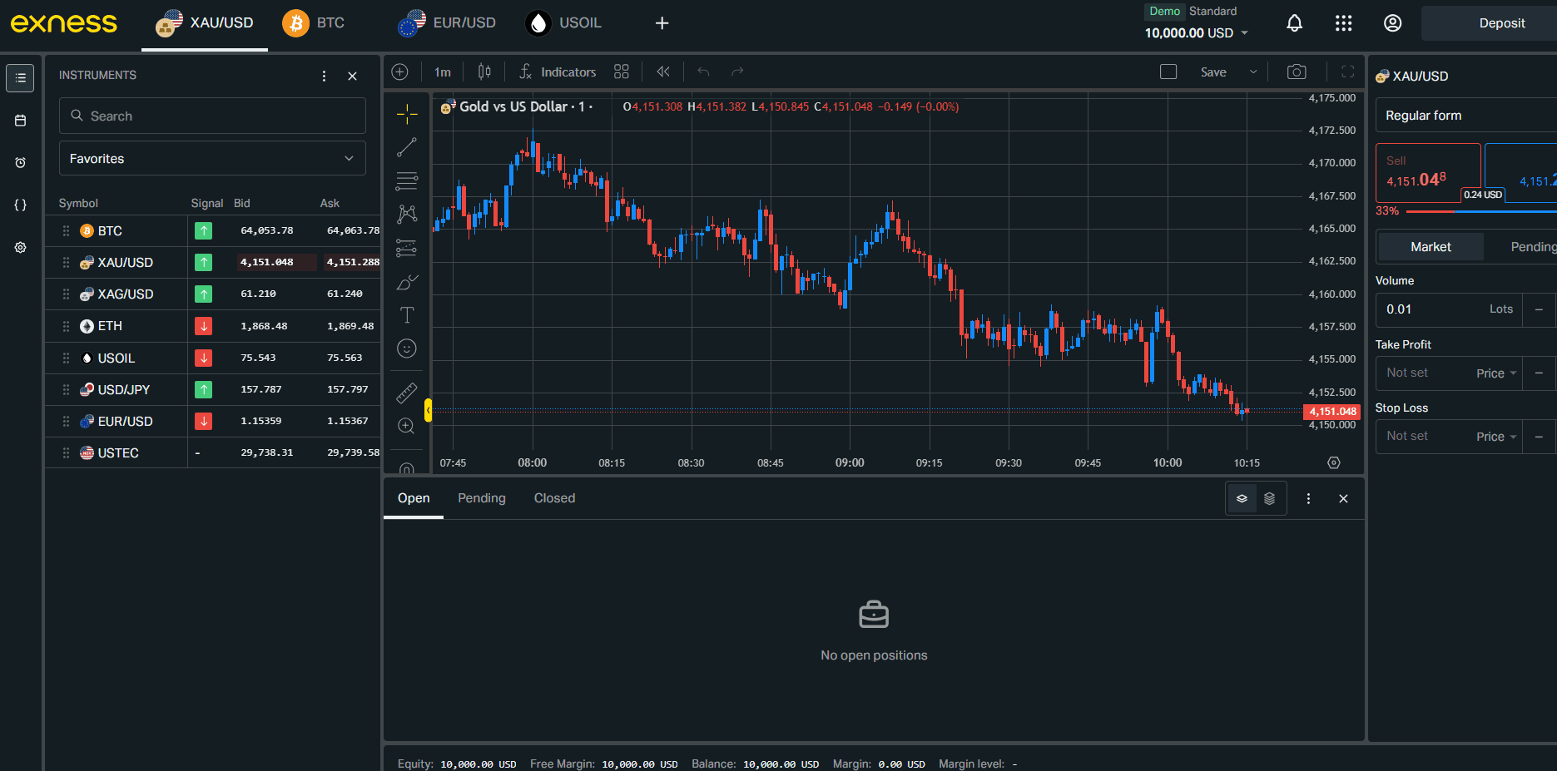Open the sidebar settings gear
Viewport: 1557px width, 771px height.
point(20,248)
